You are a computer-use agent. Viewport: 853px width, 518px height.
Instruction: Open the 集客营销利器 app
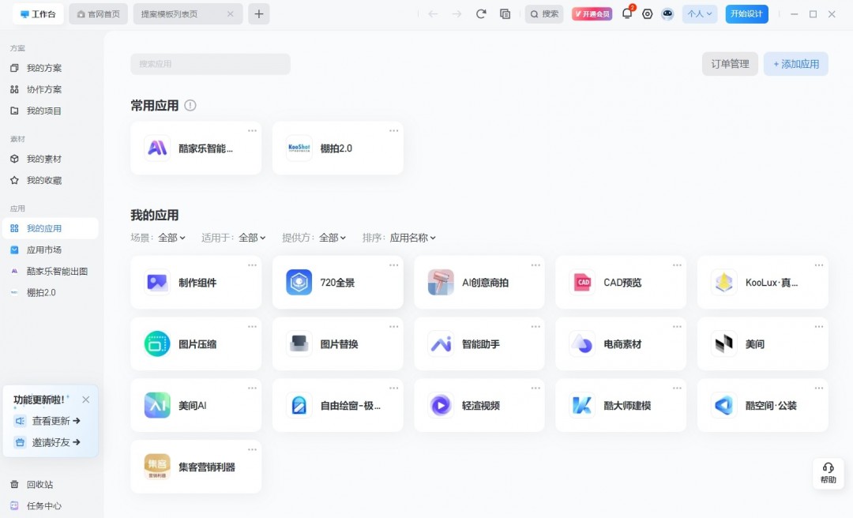click(x=195, y=467)
